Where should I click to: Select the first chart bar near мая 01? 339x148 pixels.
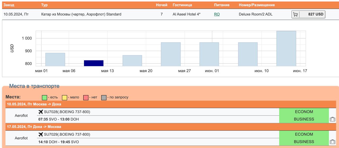tap(55, 59)
